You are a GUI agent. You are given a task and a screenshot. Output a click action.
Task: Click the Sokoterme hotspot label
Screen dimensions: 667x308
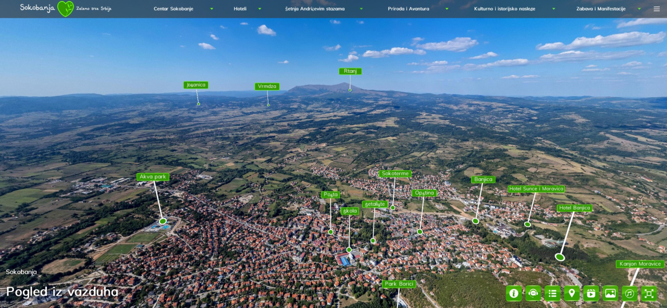pyautogui.click(x=395, y=174)
